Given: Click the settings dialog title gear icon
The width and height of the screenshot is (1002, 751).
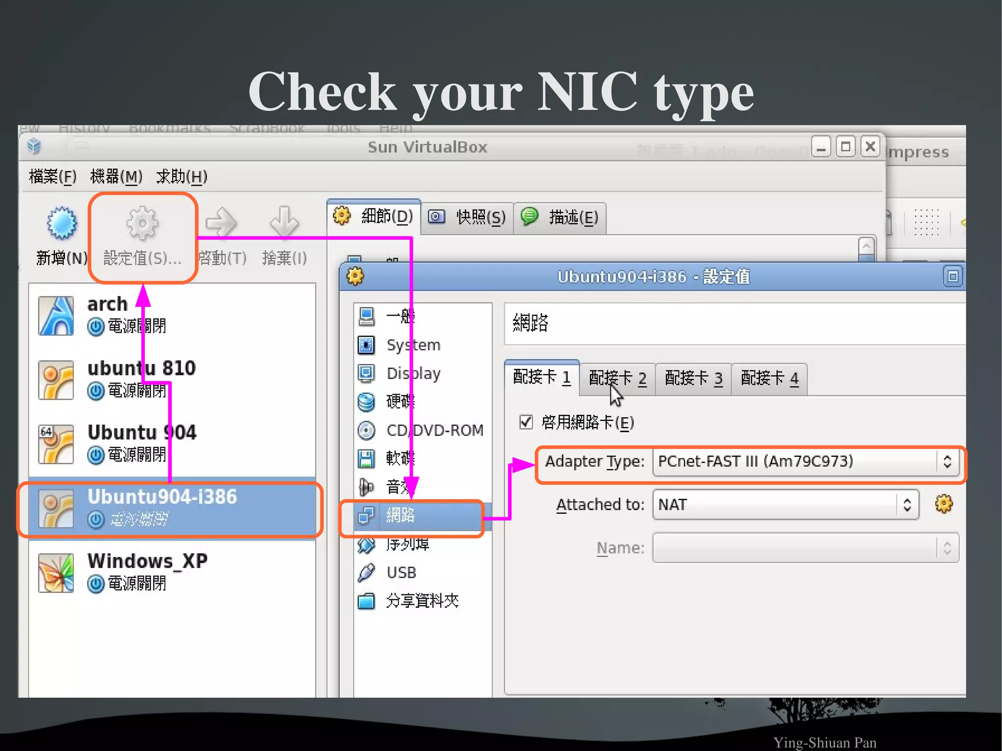Looking at the screenshot, I should (x=355, y=276).
